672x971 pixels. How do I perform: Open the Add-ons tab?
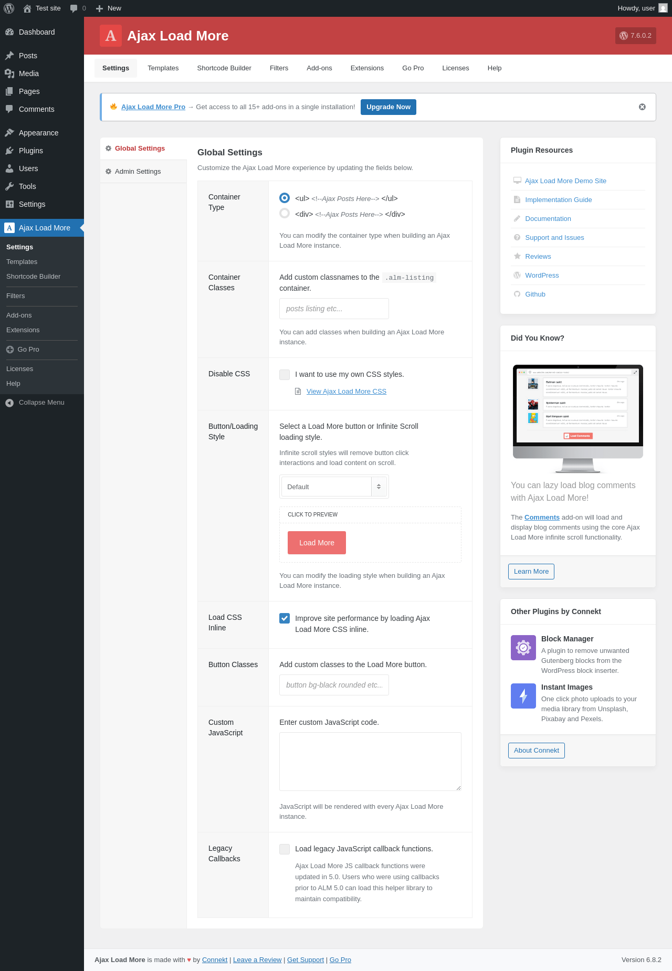[x=319, y=68]
